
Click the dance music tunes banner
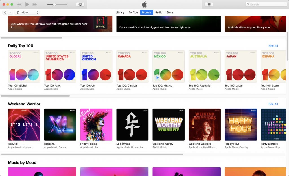coord(168,24)
